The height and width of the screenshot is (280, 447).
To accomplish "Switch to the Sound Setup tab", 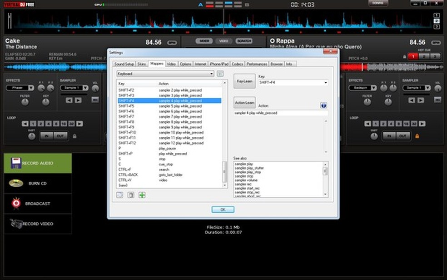I will pyautogui.click(x=124, y=64).
